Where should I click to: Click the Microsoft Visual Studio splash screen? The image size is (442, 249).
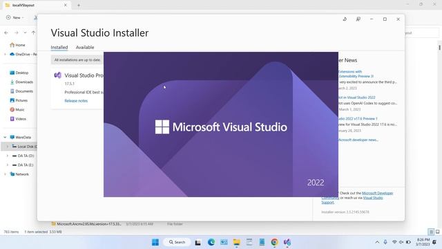pos(221,124)
